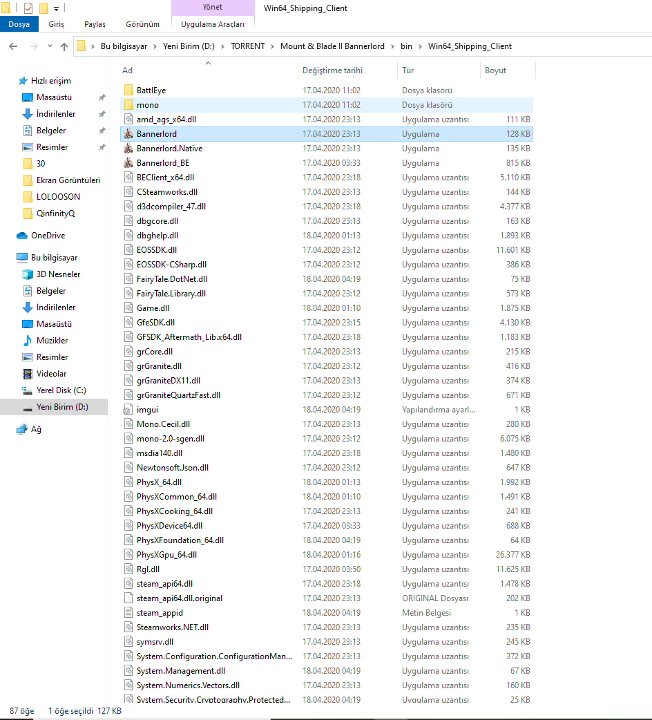Select the symsrv.dll file

(x=327, y=642)
